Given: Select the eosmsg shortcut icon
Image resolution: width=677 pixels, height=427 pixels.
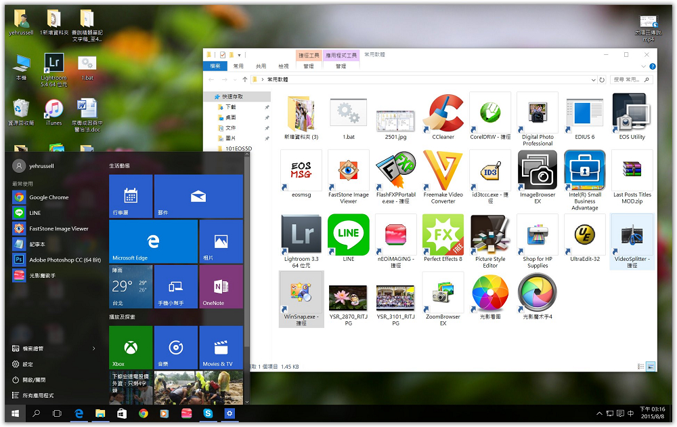Looking at the screenshot, I should [x=301, y=174].
